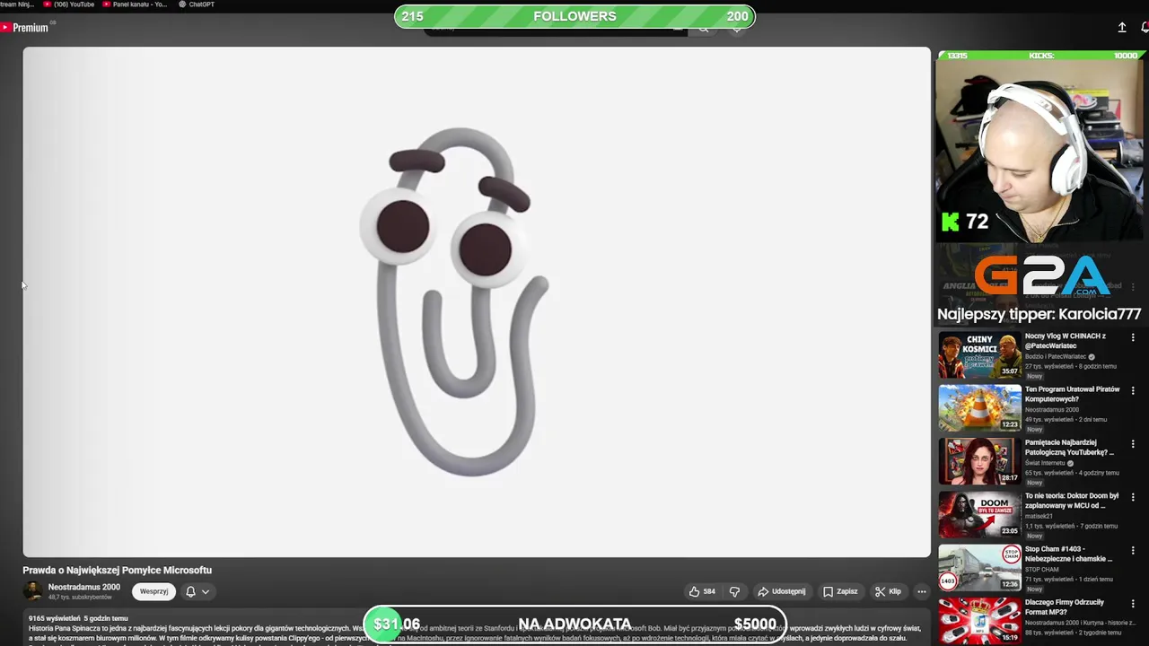The image size is (1149, 646).
Task: Click title 'Ten Program Uratował Piratów Komputerowych?'
Action: 1071,394
